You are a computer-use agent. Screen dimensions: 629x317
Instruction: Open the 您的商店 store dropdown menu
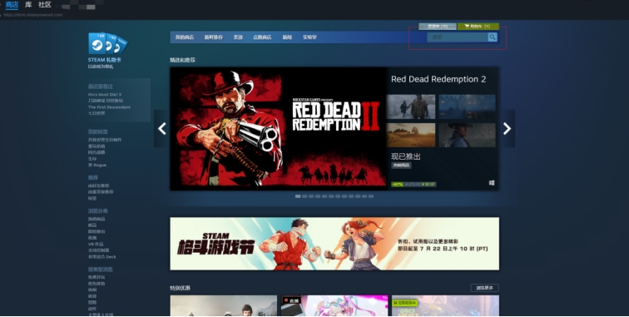(185, 37)
